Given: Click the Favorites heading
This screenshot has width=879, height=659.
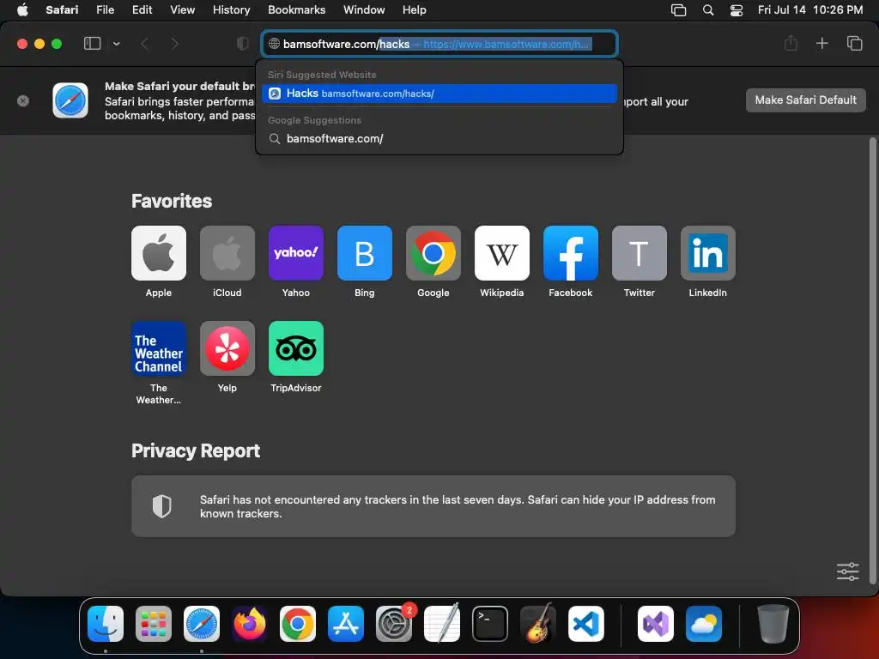Looking at the screenshot, I should (x=172, y=201).
